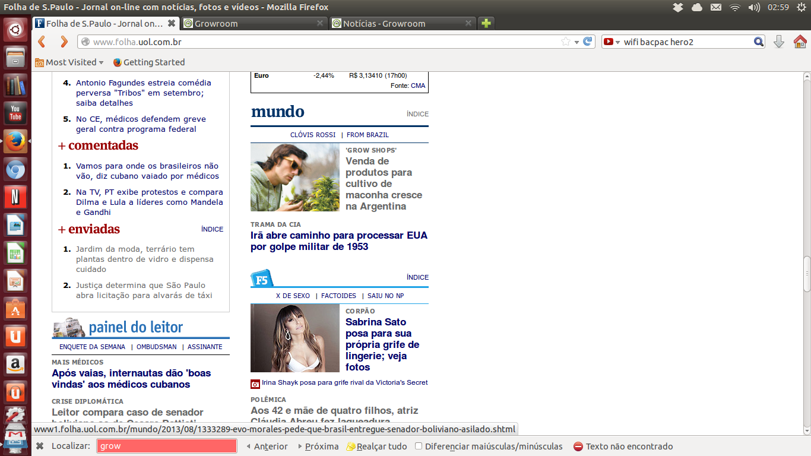The height and width of the screenshot is (456, 811).
Task: Open Dropbox indicator in top panel
Action: (x=678, y=7)
